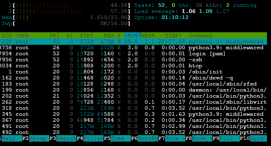271x146 pixels.
Task: Sort by the MEM% column header
Action: pyautogui.click(x=148, y=35)
